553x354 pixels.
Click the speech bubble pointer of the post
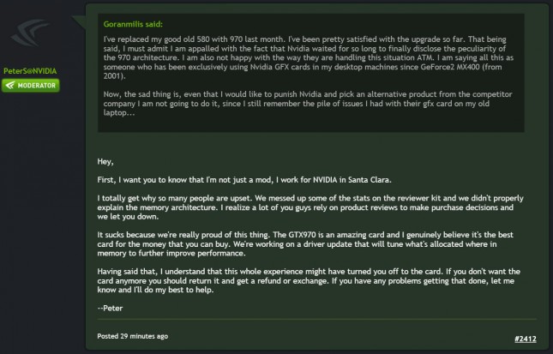pos(80,22)
